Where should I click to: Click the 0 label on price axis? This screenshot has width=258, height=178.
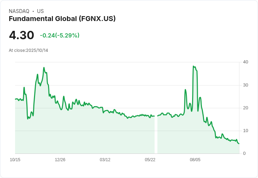point(244,153)
